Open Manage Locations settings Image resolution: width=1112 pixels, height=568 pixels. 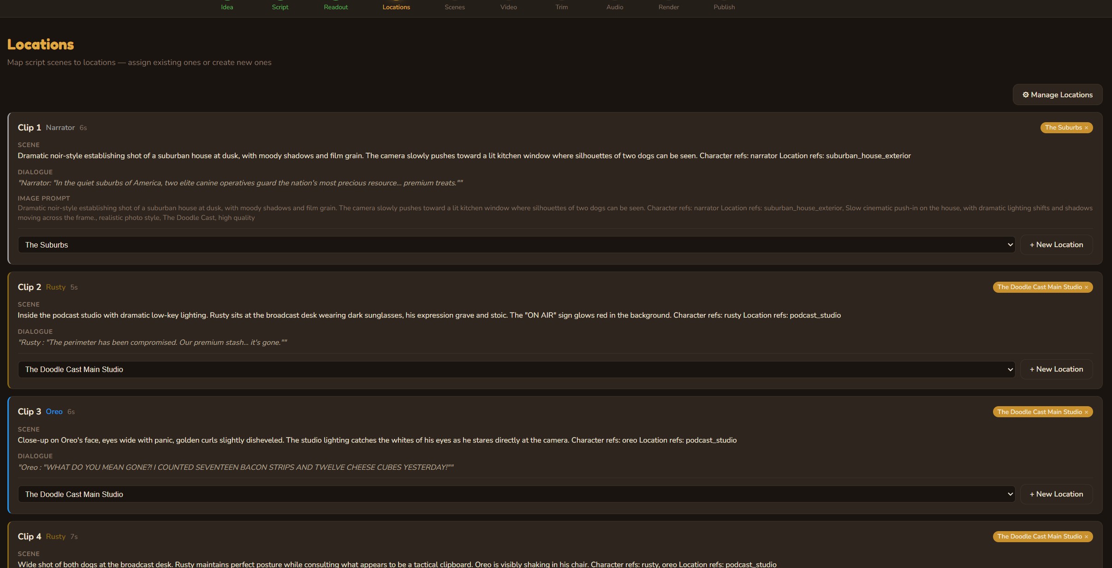(1057, 95)
